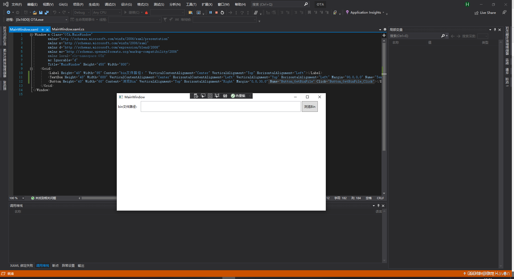Click the bookmark toggle icon in the toolbar
The image size is (514, 279).
pos(309,13)
